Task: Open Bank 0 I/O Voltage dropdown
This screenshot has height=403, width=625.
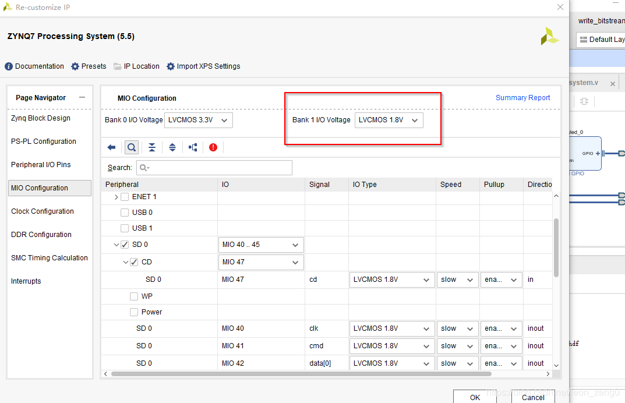Action: tap(199, 120)
